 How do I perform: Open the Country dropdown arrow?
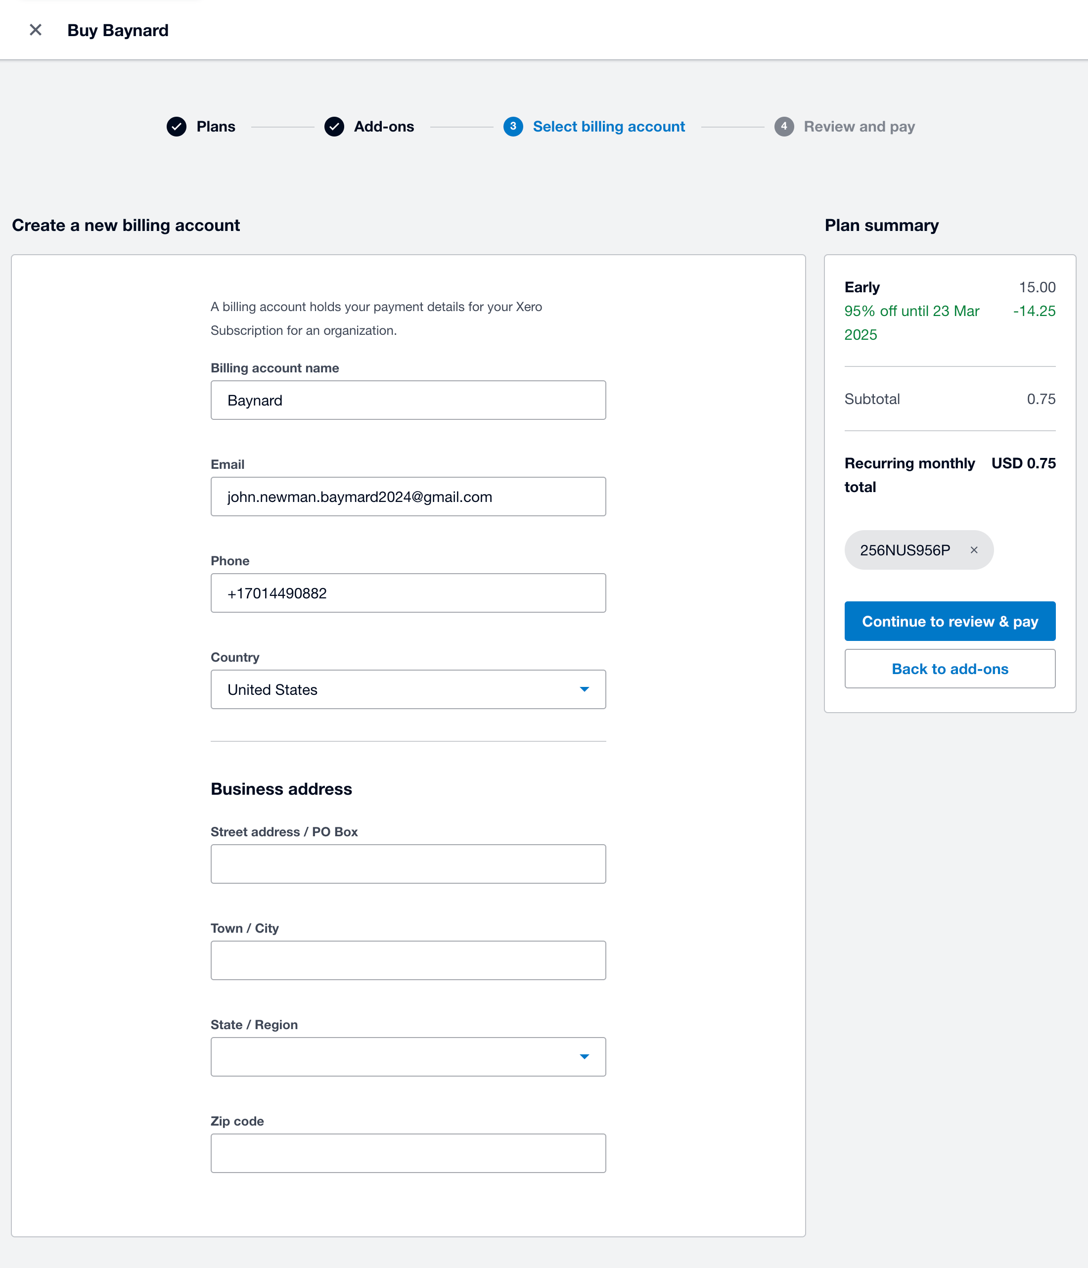[x=585, y=689]
